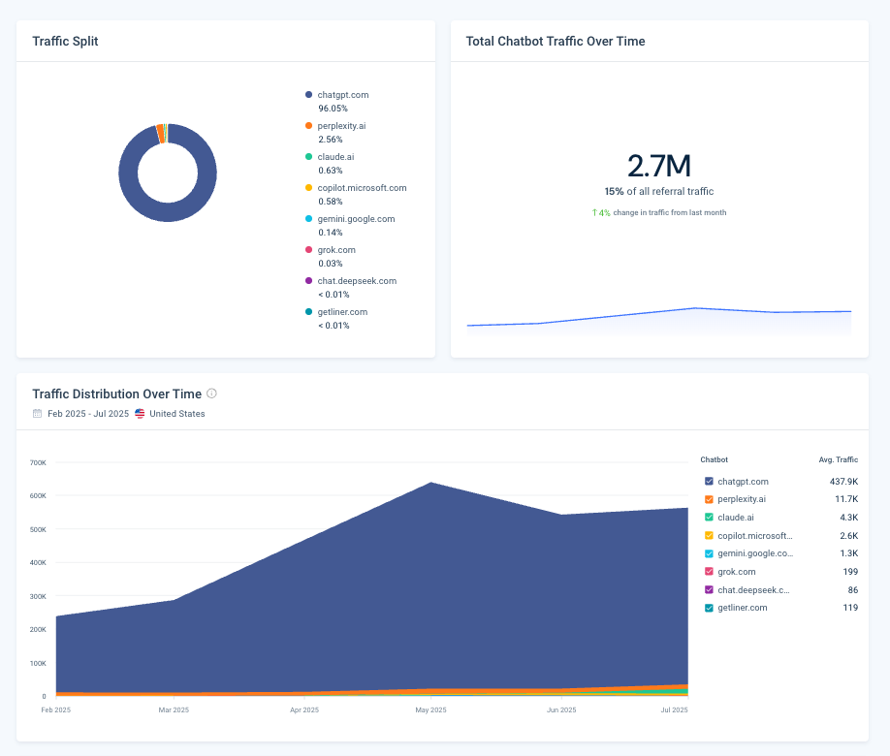Click perplexity.ai's orange dot in Traffic Split legend

308,125
